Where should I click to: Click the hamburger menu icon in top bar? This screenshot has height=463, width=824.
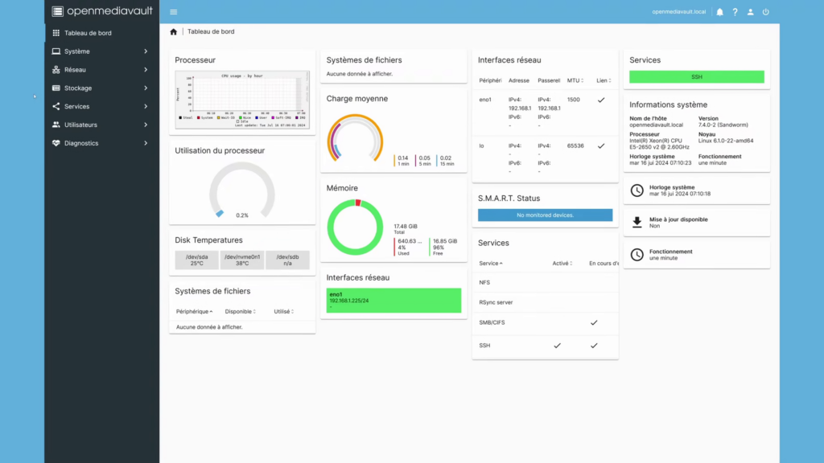173,12
